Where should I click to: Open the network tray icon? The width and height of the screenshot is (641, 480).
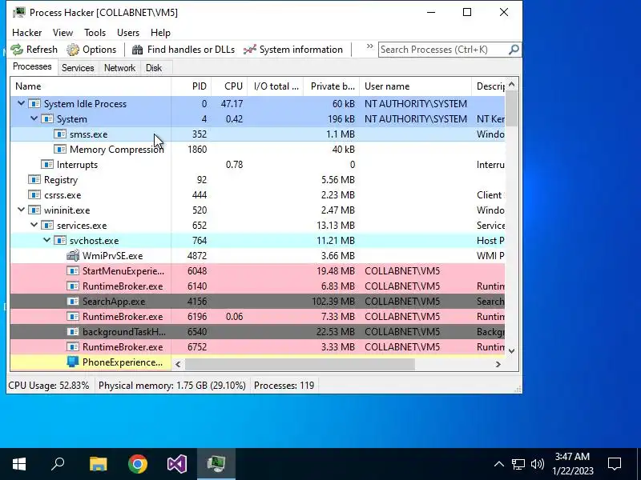518,464
